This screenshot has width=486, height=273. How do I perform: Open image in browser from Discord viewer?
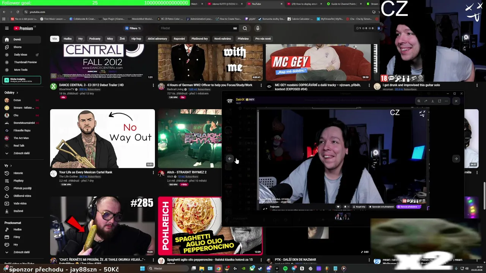point(439,101)
